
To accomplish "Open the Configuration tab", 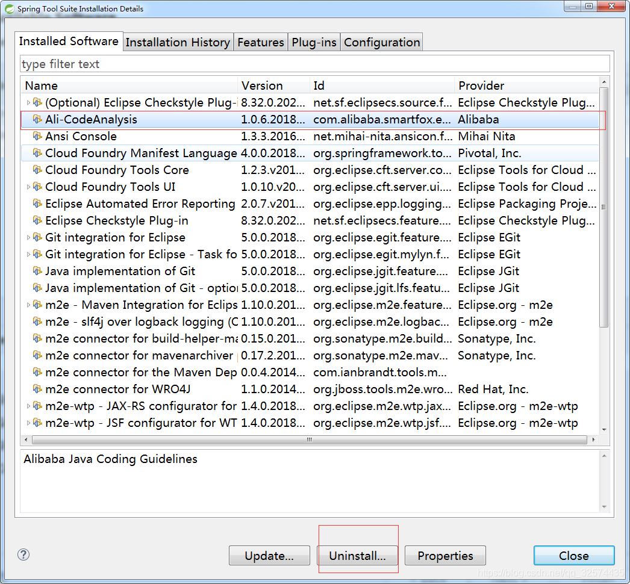I will (x=382, y=42).
